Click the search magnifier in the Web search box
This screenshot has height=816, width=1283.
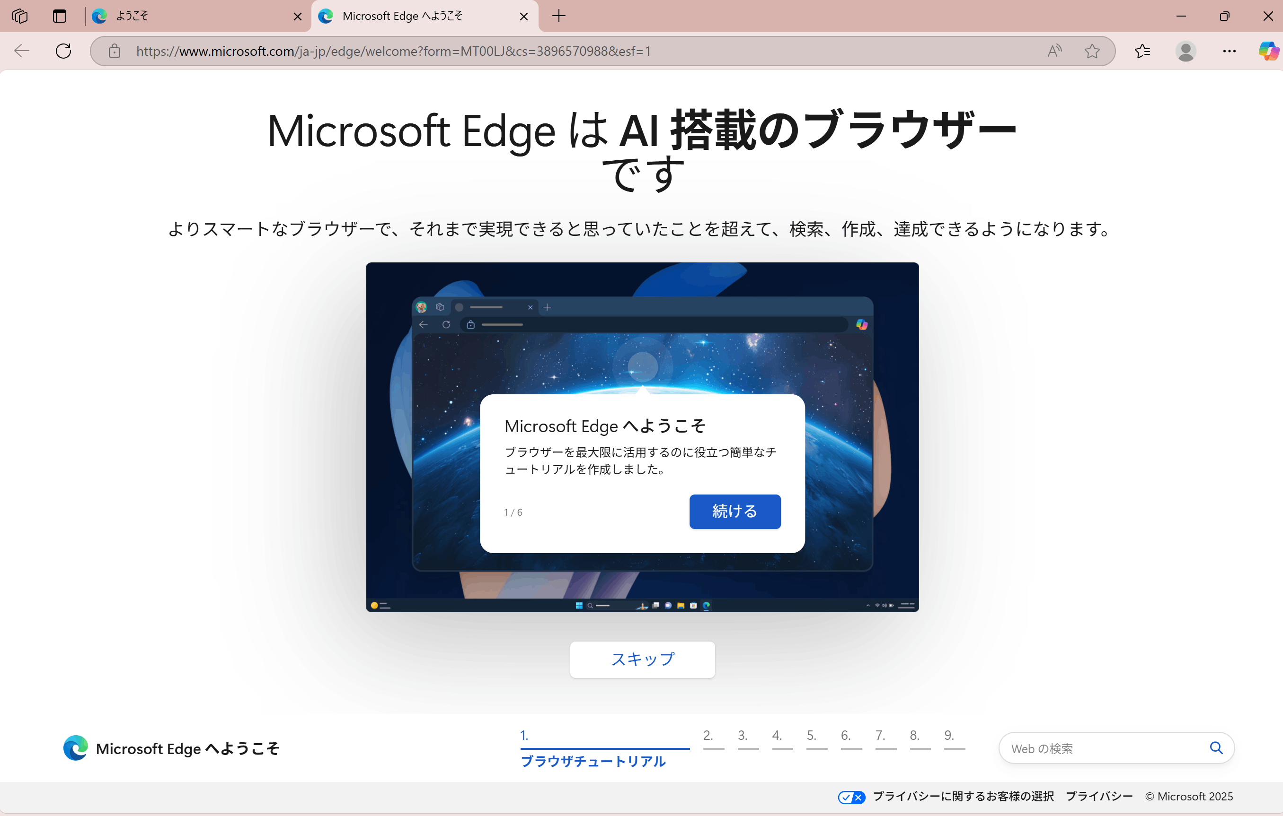point(1216,748)
